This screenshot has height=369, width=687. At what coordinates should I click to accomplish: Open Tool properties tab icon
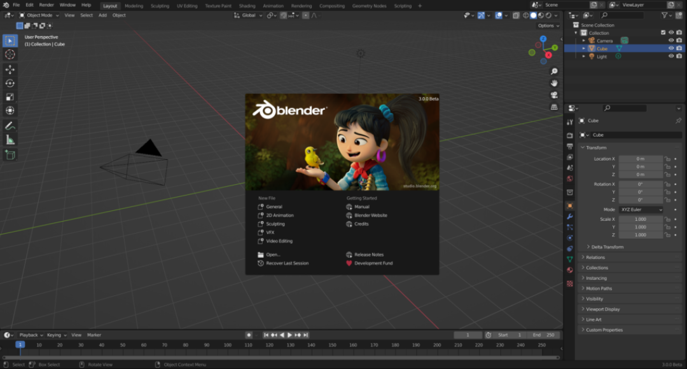pos(569,122)
